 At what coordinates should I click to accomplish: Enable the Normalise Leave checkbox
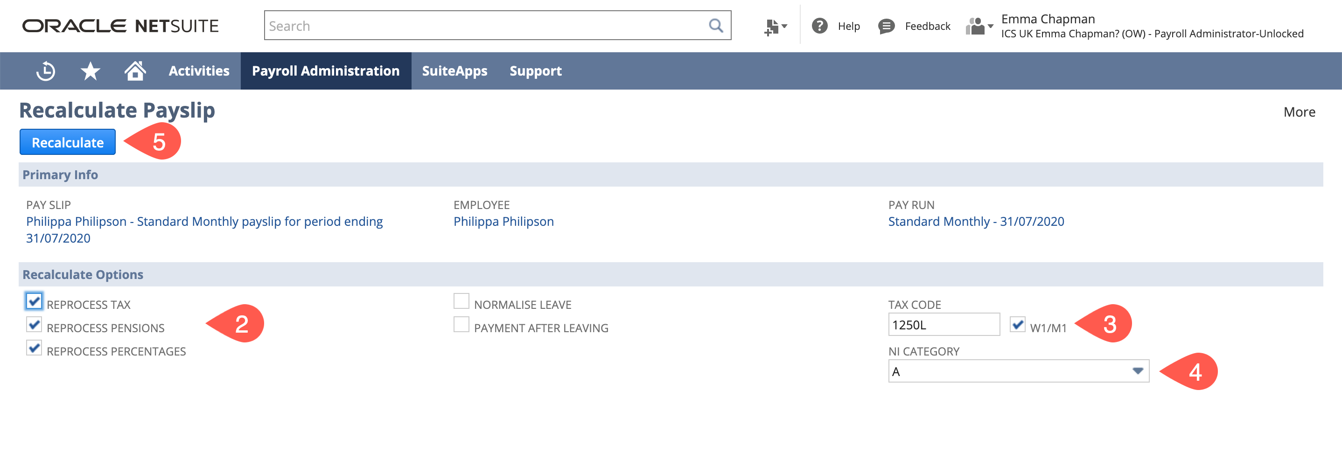click(461, 300)
